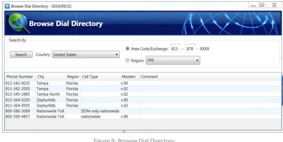Sort by the Modem column header
The height and width of the screenshot is (142, 283).
[x=130, y=77]
